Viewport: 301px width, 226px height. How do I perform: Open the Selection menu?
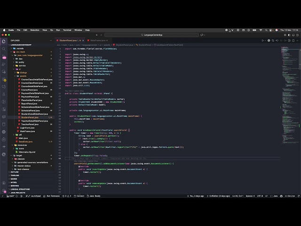coord(35,30)
